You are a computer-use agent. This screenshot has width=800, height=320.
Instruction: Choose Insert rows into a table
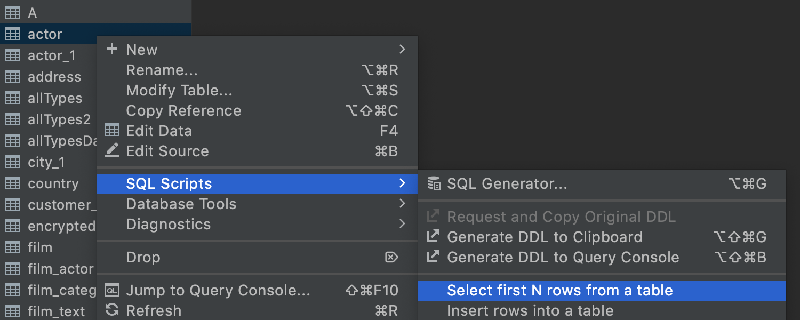(x=530, y=310)
